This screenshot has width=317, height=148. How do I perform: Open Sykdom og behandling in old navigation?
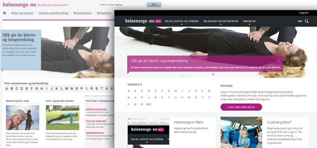point(53,13)
